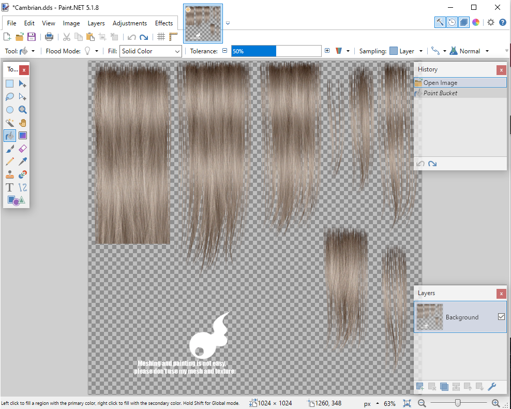Toggle the Tools window button
The height and width of the screenshot is (409, 511).
440,22
